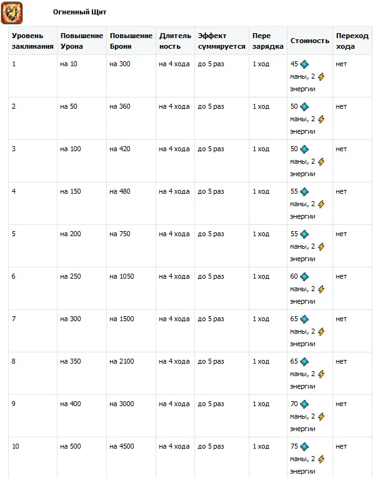This screenshot has height=478, width=375.
Task: Click the energy lightning icon in level 7 row
Action: coord(321,331)
